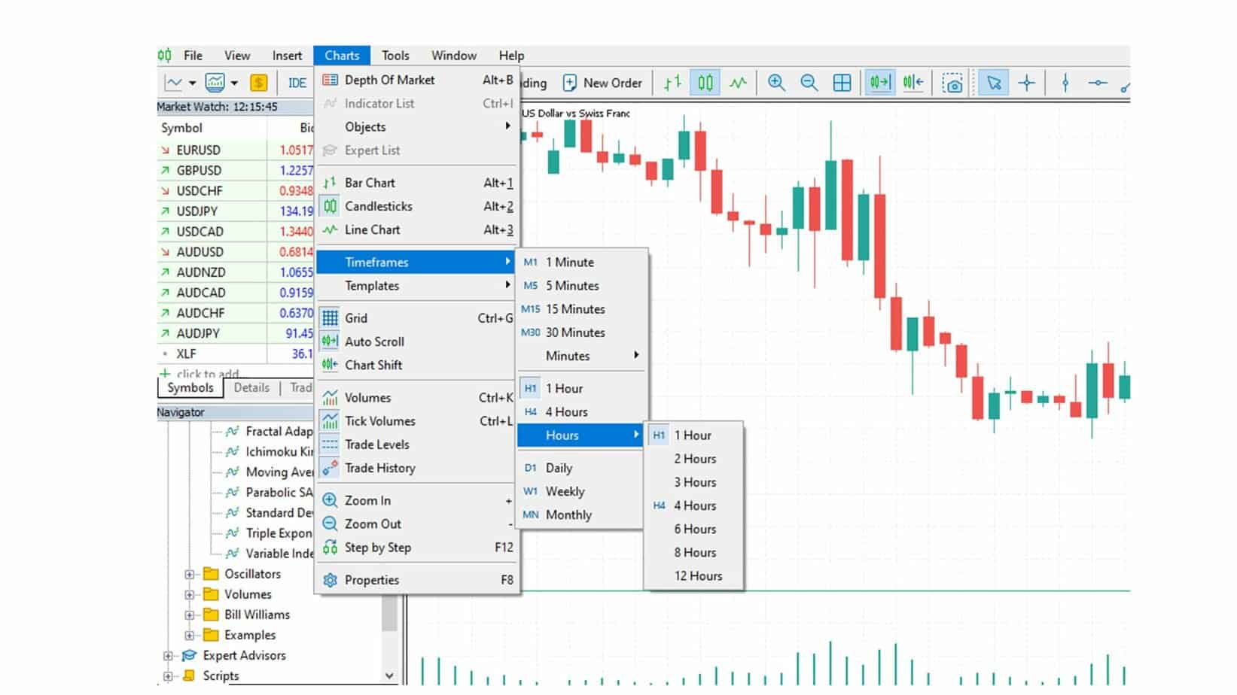Expand the Minutes submenu
Image resolution: width=1237 pixels, height=695 pixels.
[x=581, y=356]
